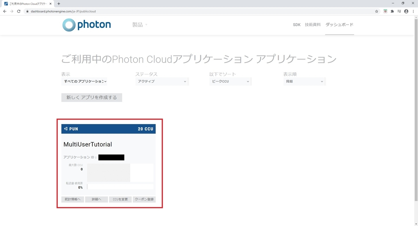Click the browser profile avatar icon

406,11
